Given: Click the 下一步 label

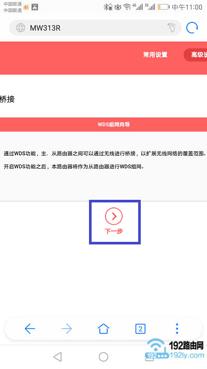Looking at the screenshot, I should click(x=114, y=231).
